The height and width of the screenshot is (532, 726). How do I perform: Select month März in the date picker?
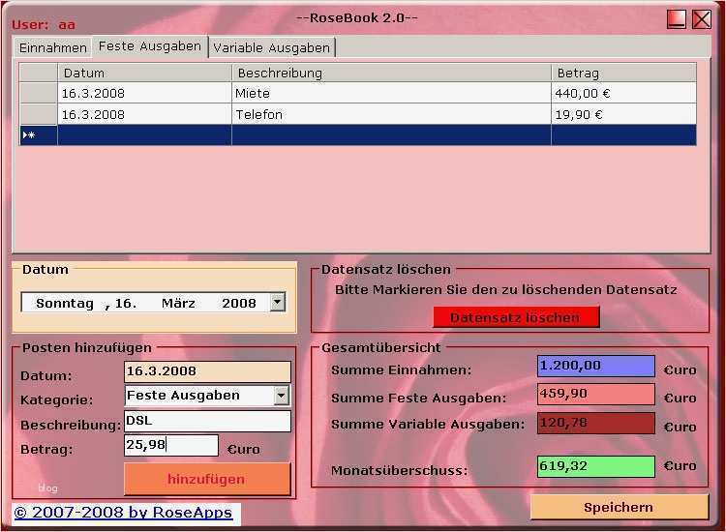click(x=178, y=304)
